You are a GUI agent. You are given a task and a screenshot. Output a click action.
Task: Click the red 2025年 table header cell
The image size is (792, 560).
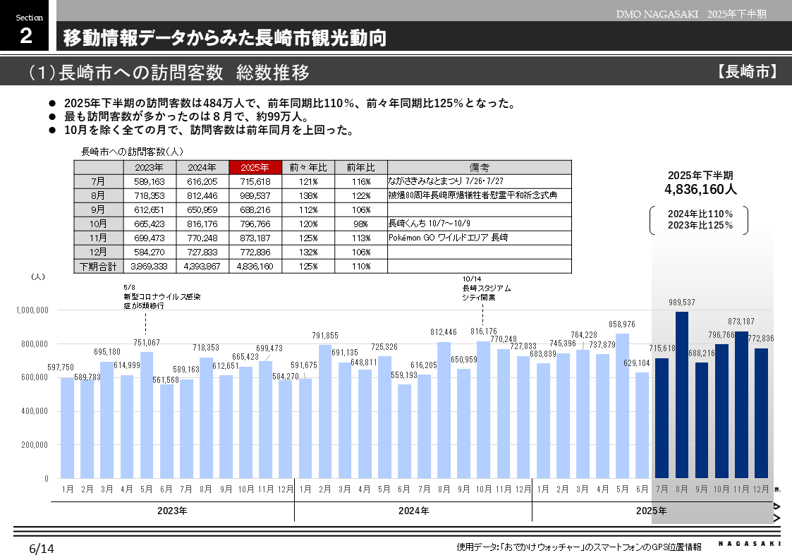click(x=255, y=167)
